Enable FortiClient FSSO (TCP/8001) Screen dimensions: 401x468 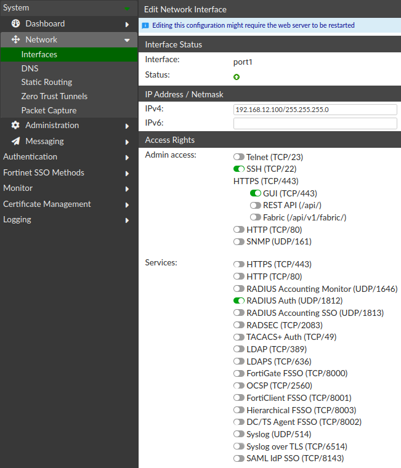point(239,398)
